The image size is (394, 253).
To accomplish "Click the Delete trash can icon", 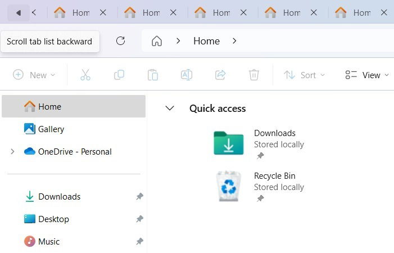I will pyautogui.click(x=254, y=75).
